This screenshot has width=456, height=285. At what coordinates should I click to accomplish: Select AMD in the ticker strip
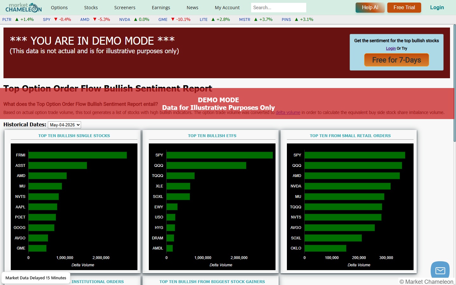point(85,19)
